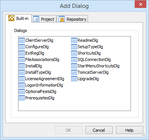Click the ConfigureDlg dialog icon

pos(22,47)
